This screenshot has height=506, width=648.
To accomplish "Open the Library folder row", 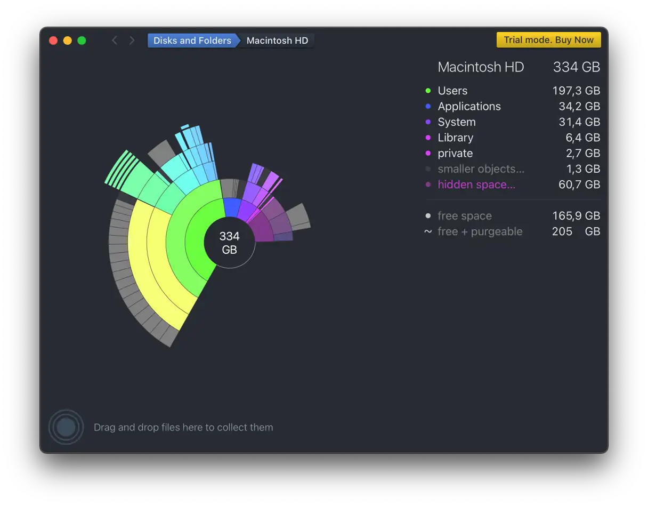I will coord(455,138).
